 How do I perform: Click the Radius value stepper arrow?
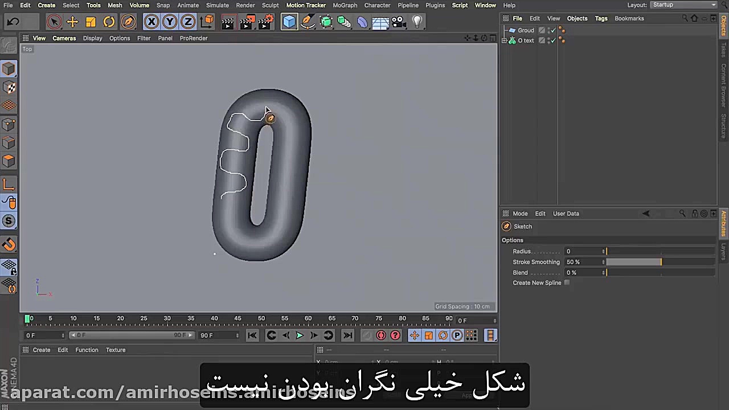603,251
